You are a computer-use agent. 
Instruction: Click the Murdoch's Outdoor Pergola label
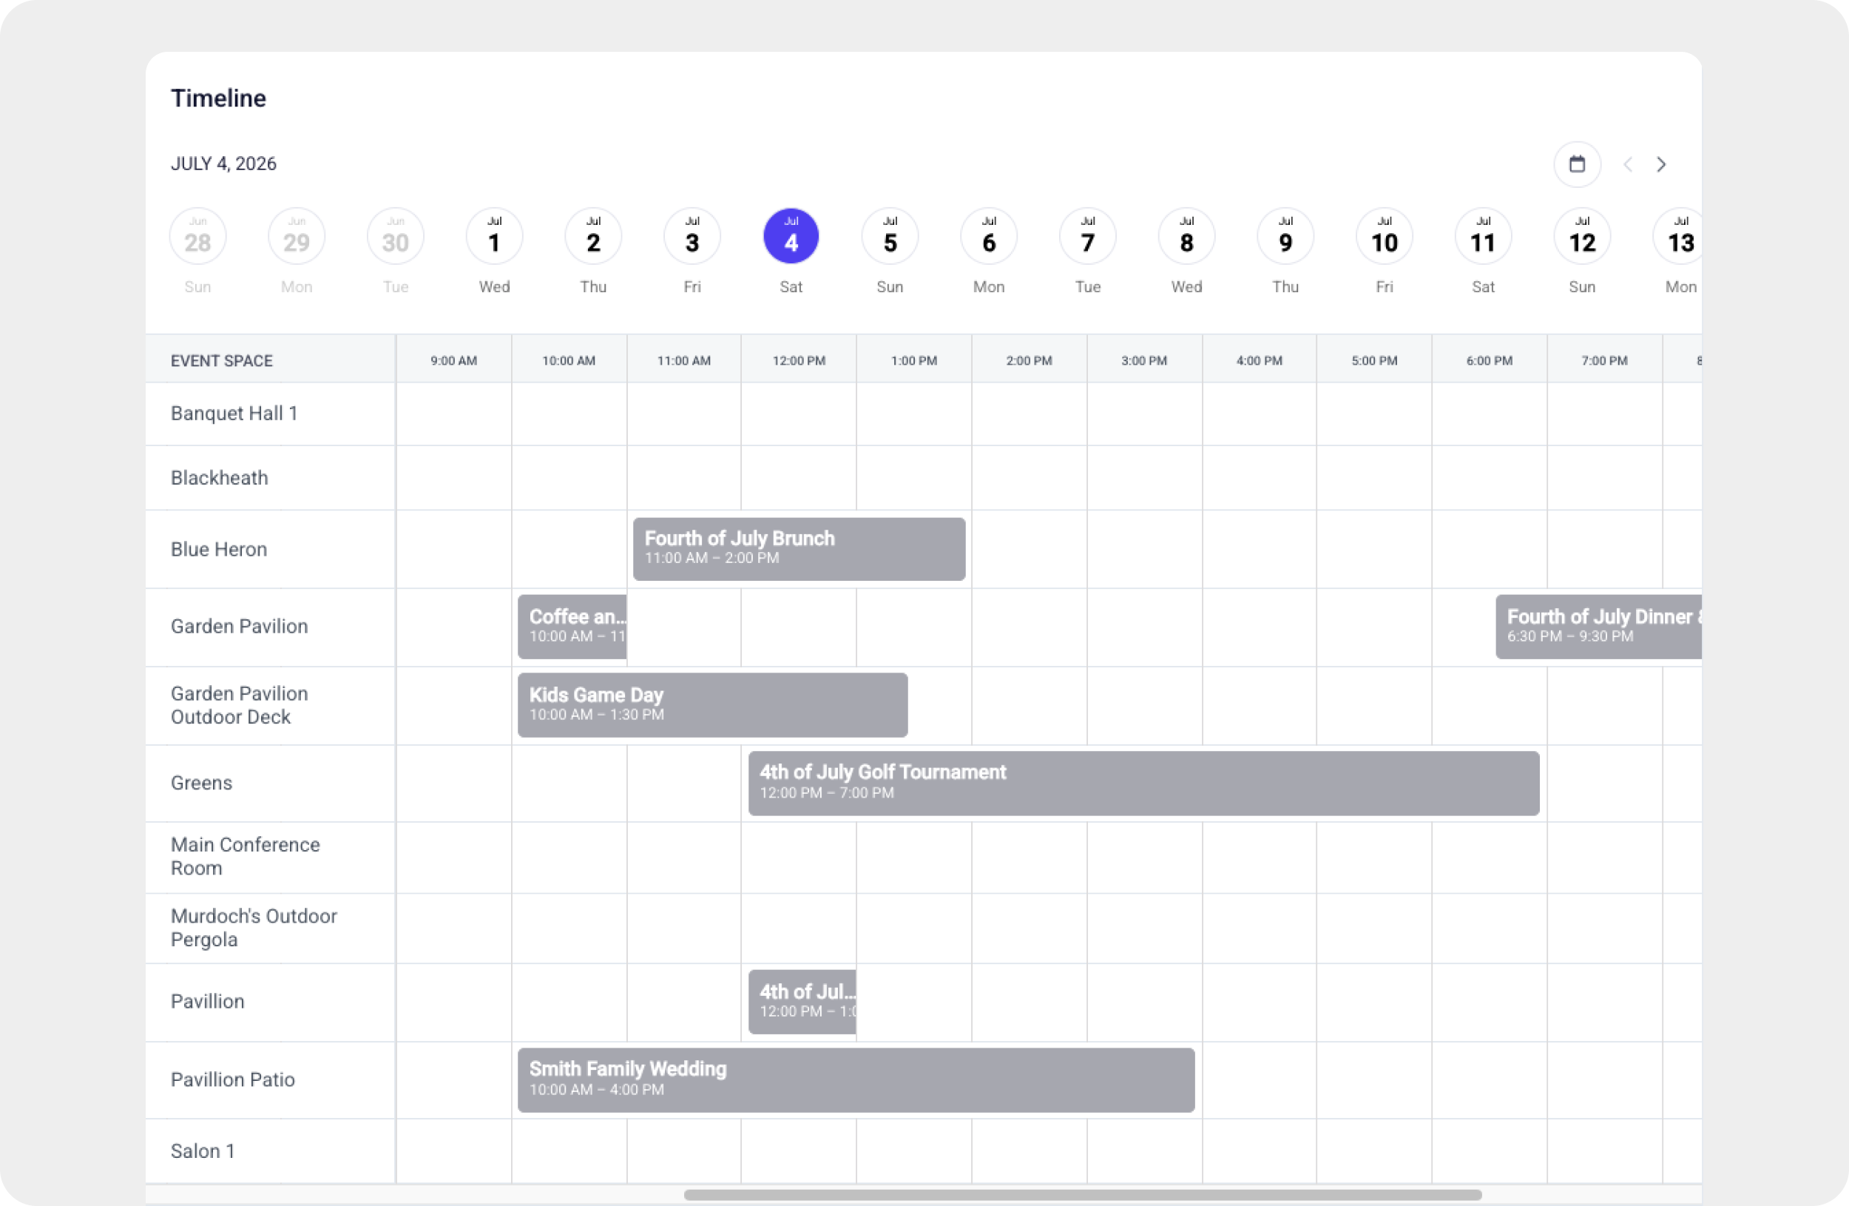[253, 928]
